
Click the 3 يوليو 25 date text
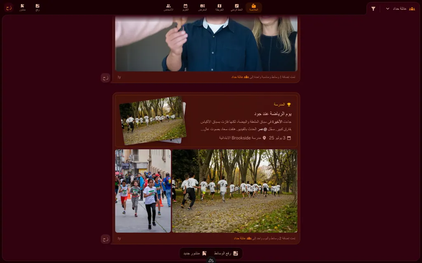(277, 138)
